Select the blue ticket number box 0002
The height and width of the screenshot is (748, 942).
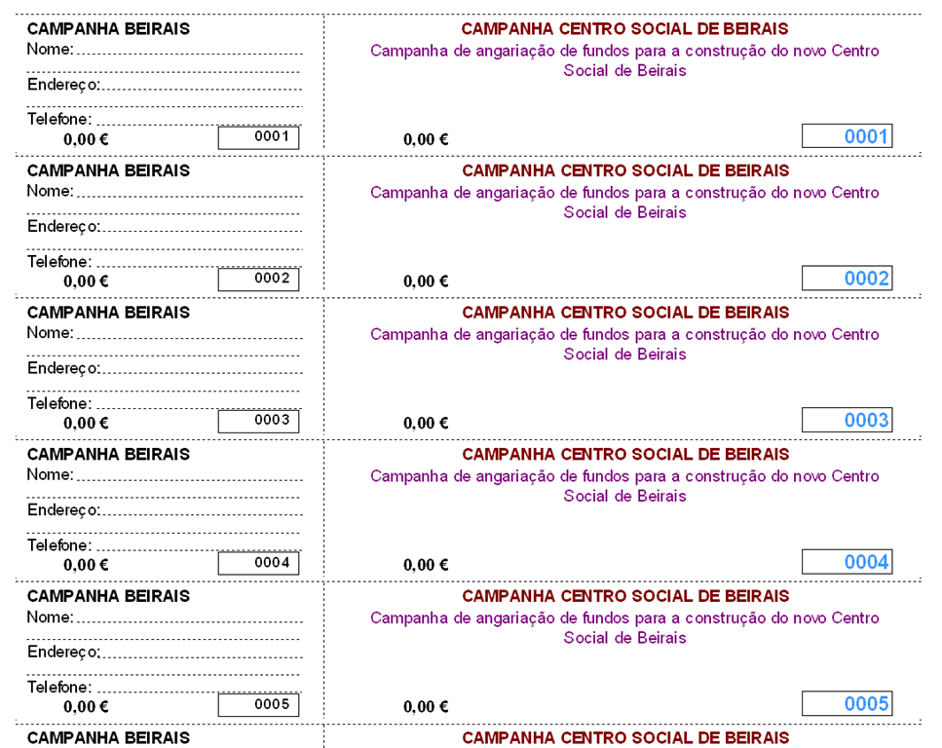tap(847, 279)
